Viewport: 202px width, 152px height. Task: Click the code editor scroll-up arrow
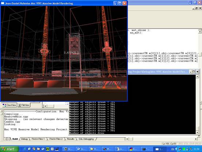tap(200, 31)
